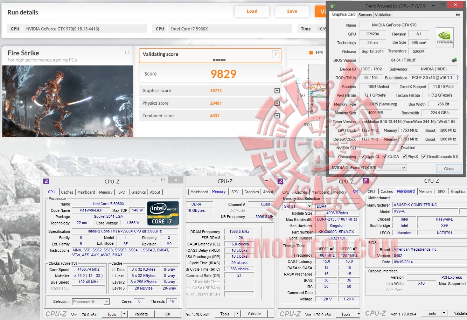Click the BIOS Version field 84.04.1F.00.3F

click(x=404, y=60)
